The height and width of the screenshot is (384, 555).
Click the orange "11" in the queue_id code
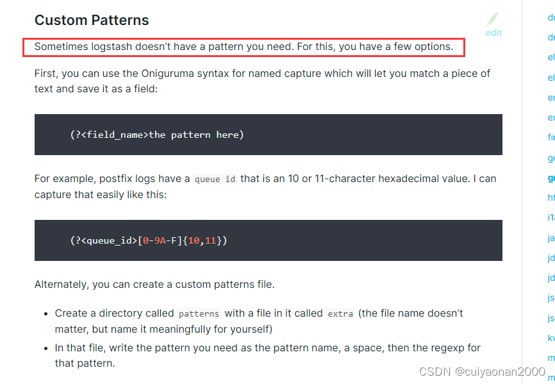click(210, 240)
